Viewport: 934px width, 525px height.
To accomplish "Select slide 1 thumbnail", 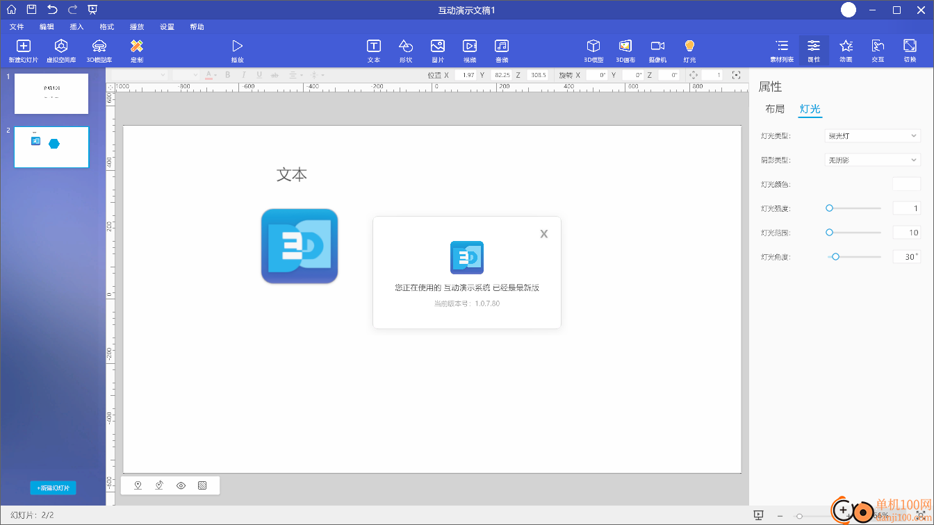I will 51,94.
